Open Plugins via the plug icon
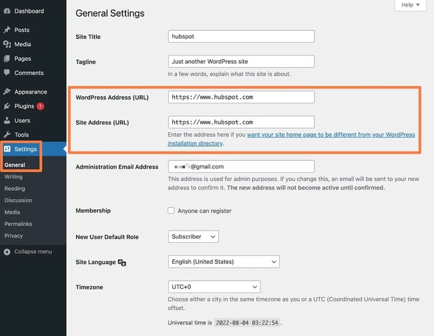434x336 pixels. (x=7, y=106)
